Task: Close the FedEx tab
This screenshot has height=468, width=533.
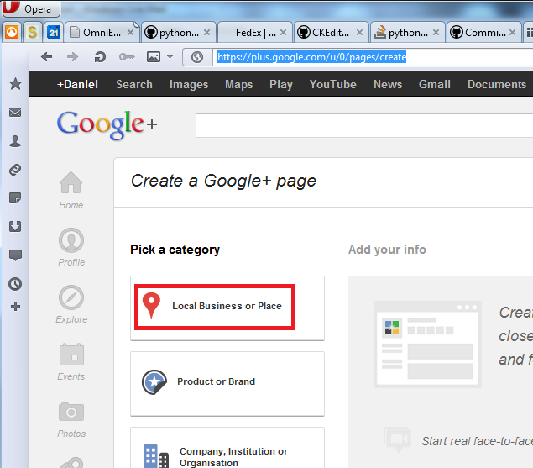Action: click(x=283, y=33)
